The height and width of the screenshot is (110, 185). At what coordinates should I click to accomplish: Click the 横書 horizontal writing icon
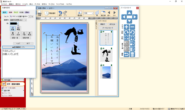click(x=18, y=28)
